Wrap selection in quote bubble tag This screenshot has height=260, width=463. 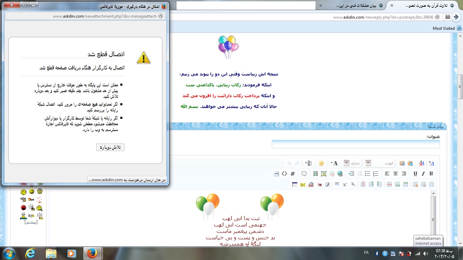click(304, 174)
